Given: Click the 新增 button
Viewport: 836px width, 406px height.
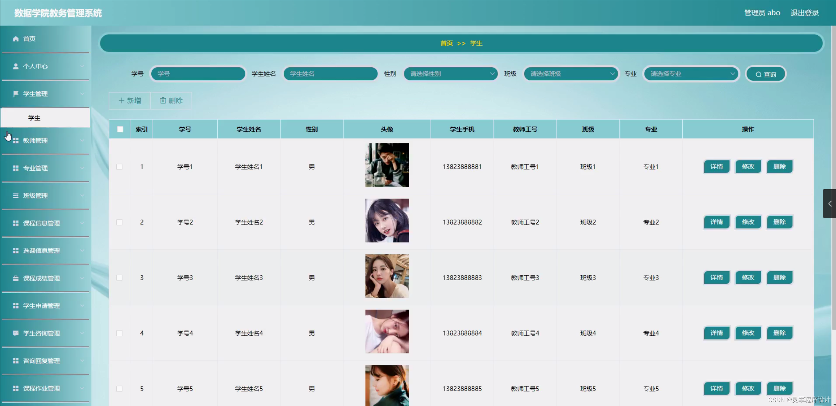Looking at the screenshot, I should (x=130, y=101).
